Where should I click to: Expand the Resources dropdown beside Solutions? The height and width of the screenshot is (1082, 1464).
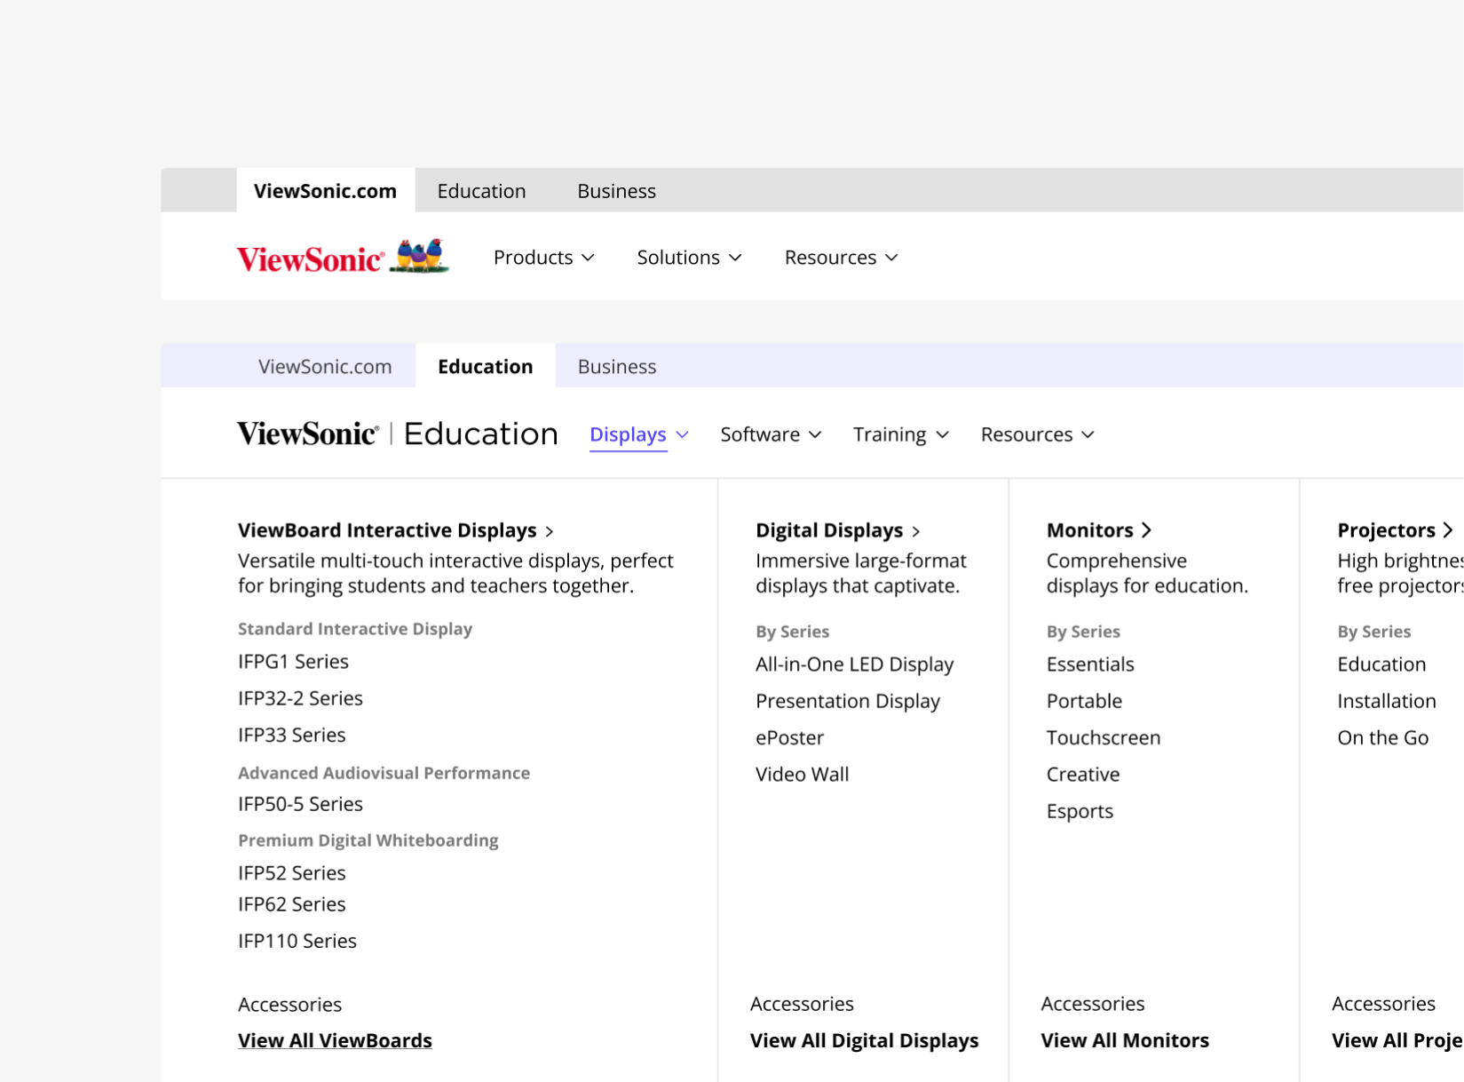(841, 257)
